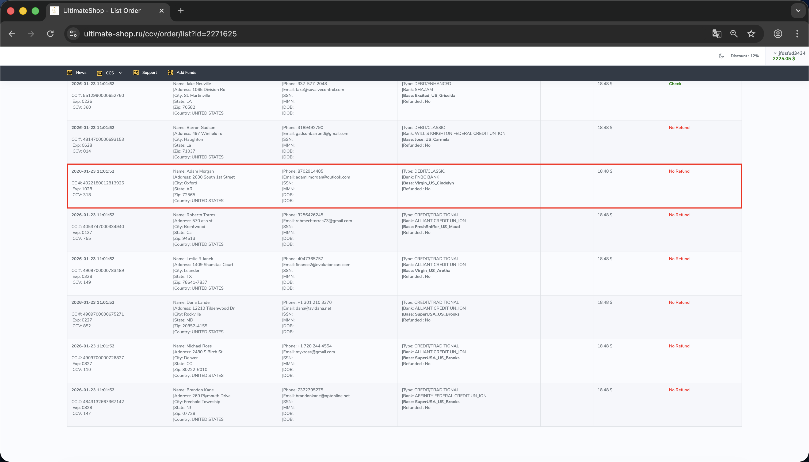Click the forward navigation arrow
Viewport: 809px width, 462px height.
31,34
